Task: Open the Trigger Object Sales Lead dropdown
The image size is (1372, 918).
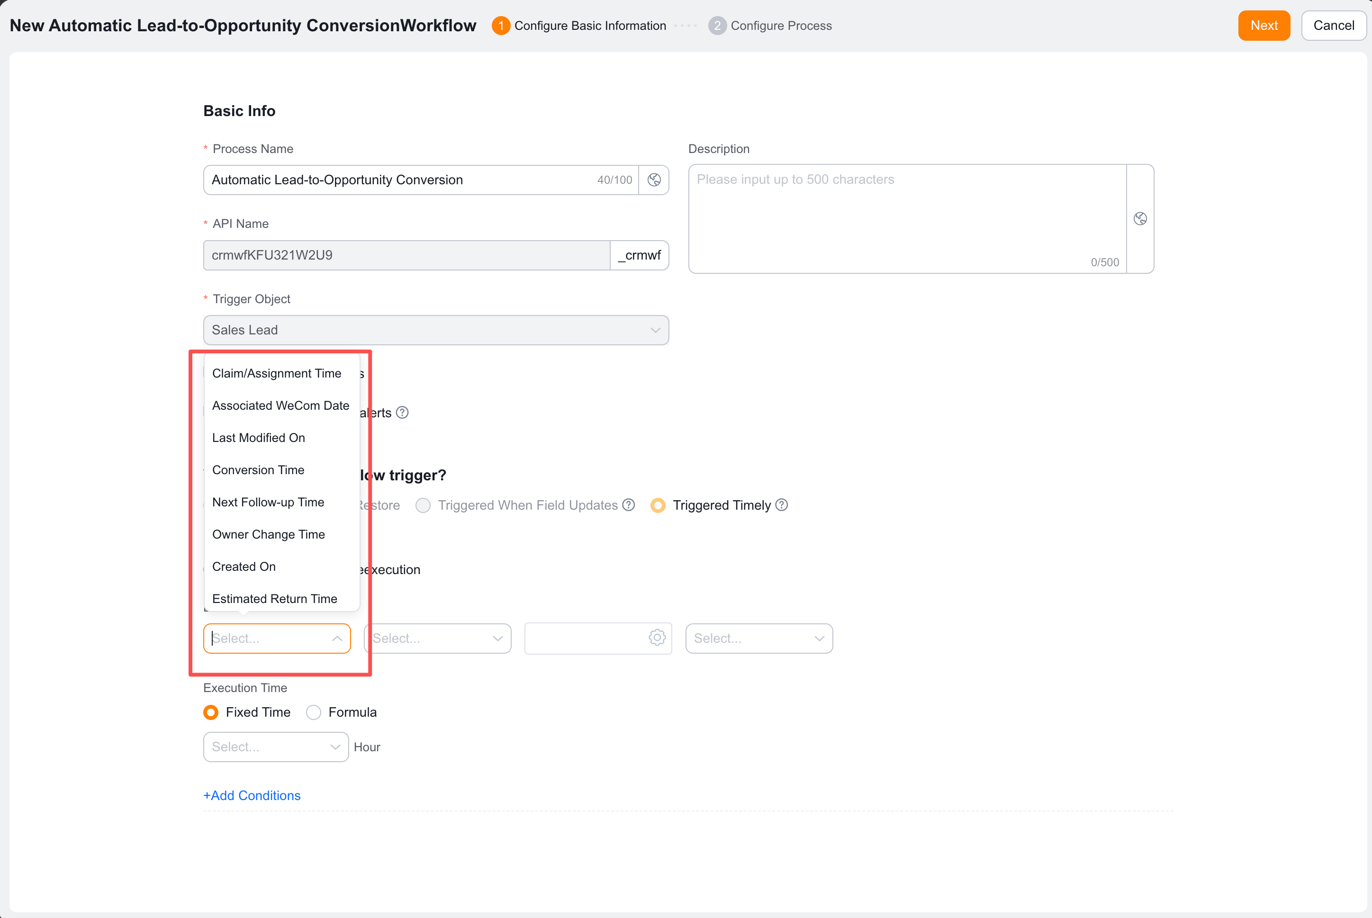Action: [x=436, y=330]
